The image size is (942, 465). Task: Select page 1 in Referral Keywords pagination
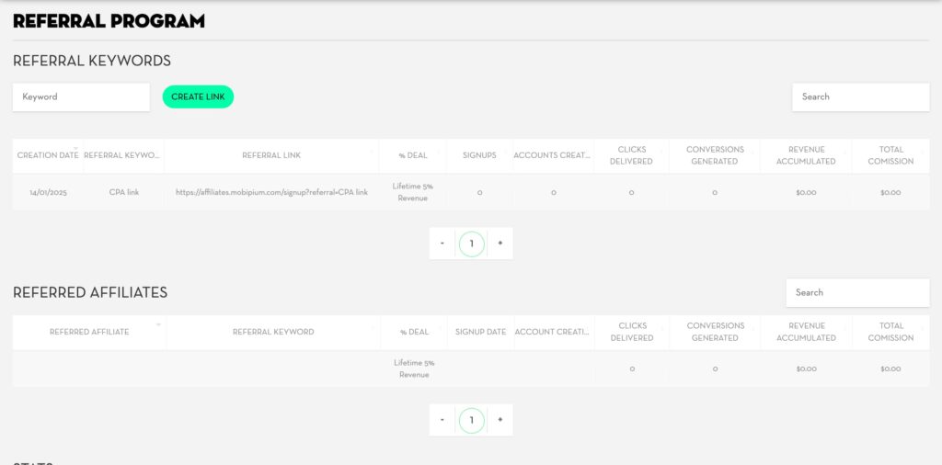pyautogui.click(x=472, y=244)
